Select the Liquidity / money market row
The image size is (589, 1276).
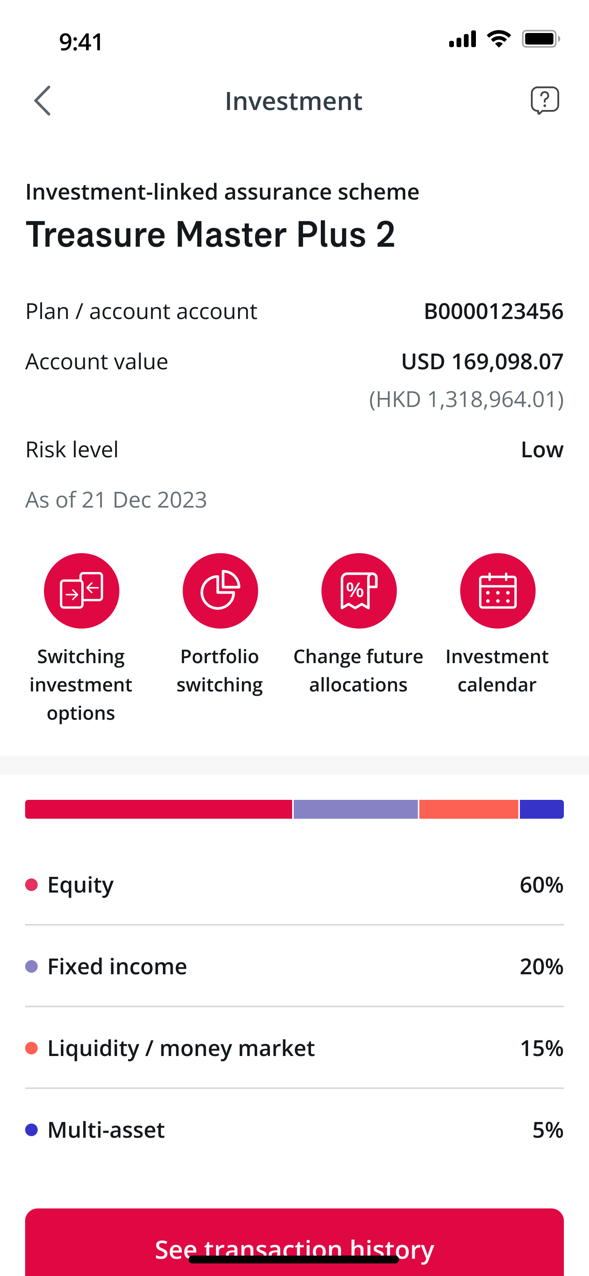pos(294,1048)
